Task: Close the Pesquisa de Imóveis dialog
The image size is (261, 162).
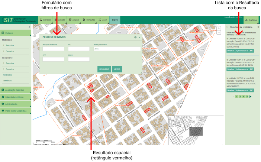Action: (x=139, y=37)
